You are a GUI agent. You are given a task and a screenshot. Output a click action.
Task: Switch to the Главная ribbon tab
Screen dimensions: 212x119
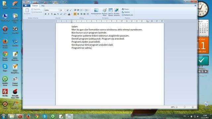35,6
